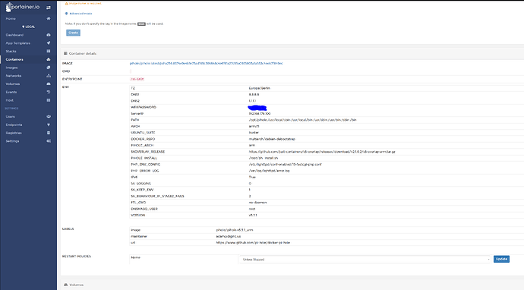Click the Containers cubes icon
This screenshot has width=524, height=290.
[49, 59]
